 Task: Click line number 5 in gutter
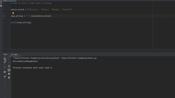click(x=4, y=16)
